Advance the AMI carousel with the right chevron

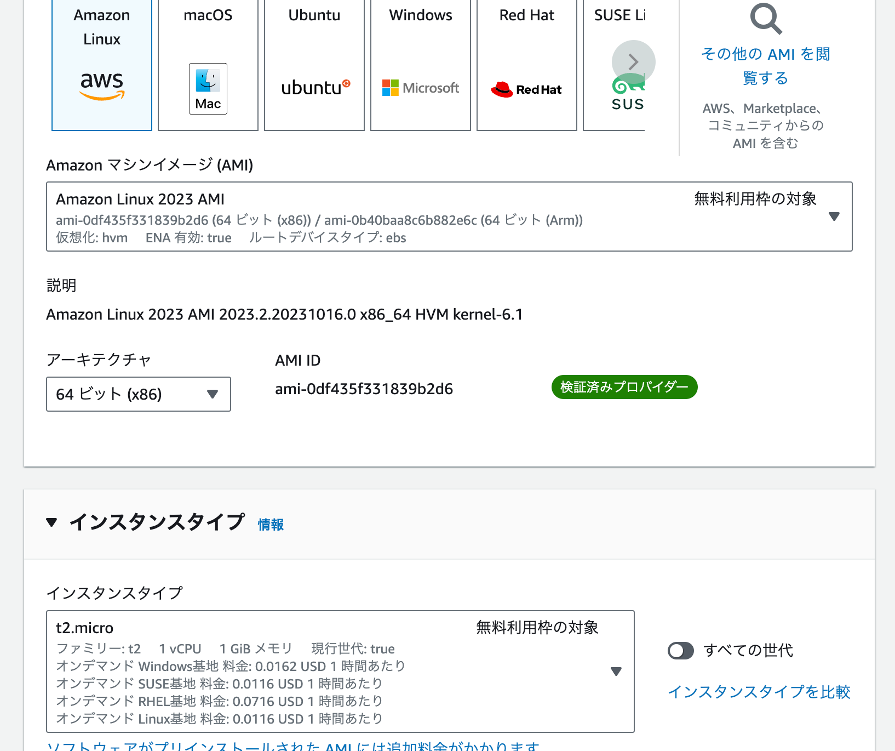click(x=634, y=62)
